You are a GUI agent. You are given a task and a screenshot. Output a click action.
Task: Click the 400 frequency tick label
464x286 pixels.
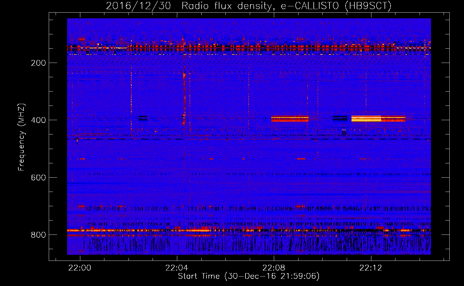(x=38, y=120)
